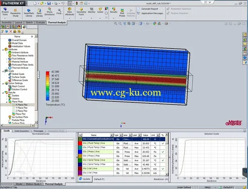This screenshot has height=189, width=248.
Task: Click the Update refresh icon
Action: (80, 179)
